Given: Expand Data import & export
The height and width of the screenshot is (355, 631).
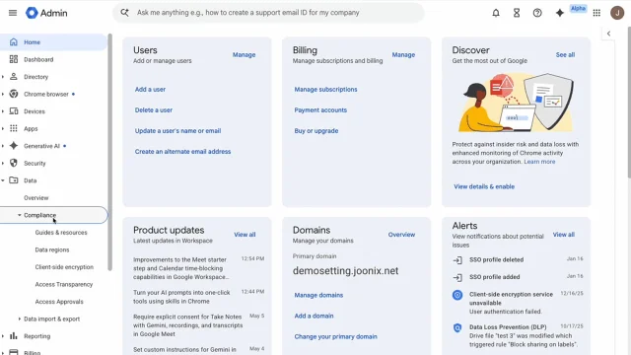Looking at the screenshot, I should point(49,319).
